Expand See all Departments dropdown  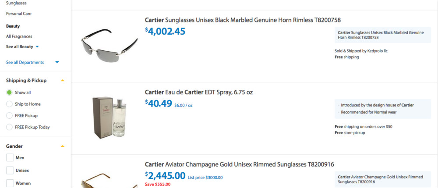[57, 62]
